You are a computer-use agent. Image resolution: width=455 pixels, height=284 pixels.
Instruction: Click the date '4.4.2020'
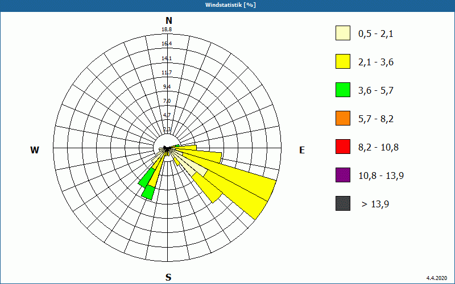click(437, 278)
